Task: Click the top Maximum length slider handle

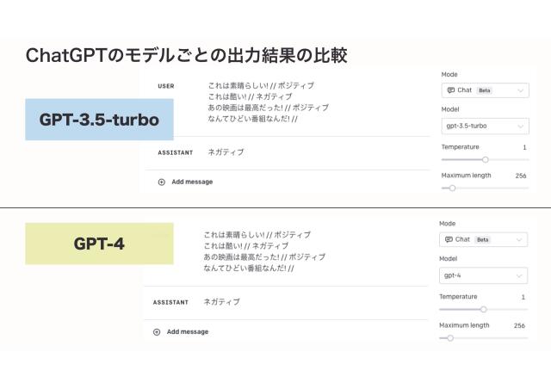Action: click(452, 188)
